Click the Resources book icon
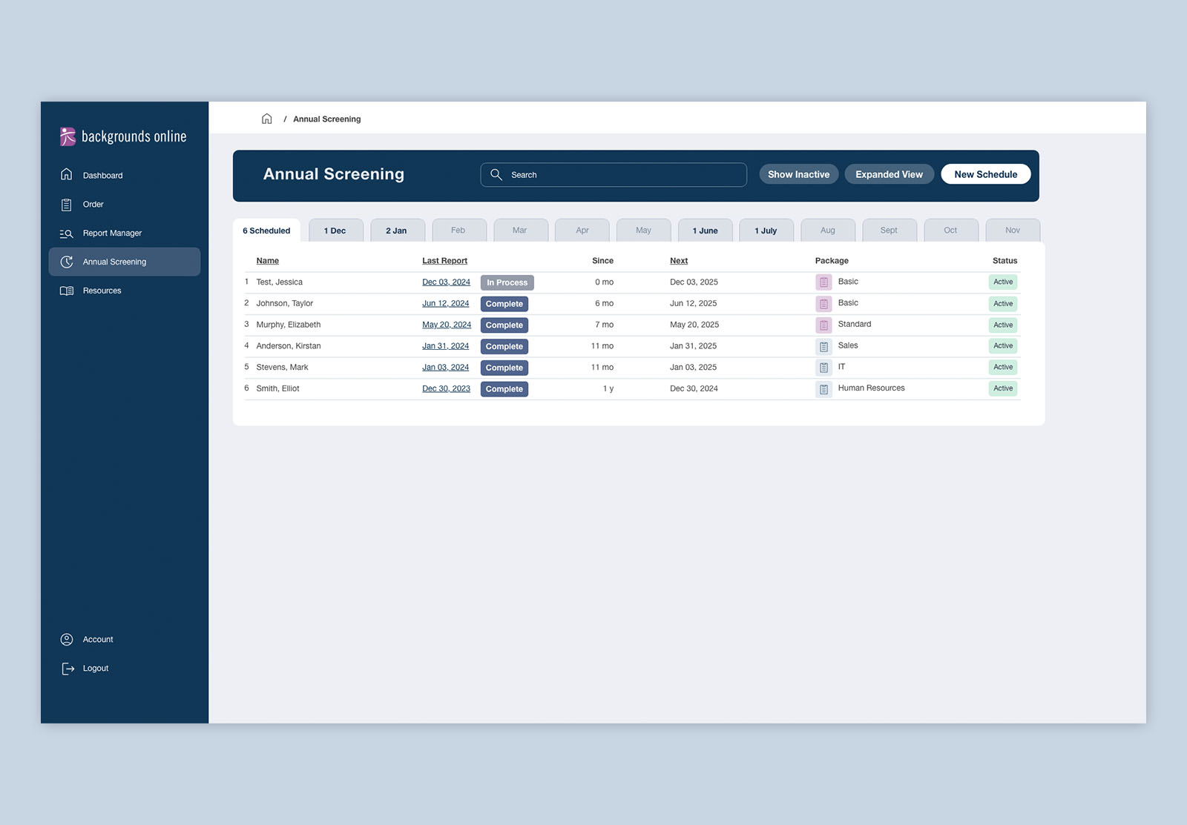This screenshot has width=1187, height=825. click(x=67, y=291)
